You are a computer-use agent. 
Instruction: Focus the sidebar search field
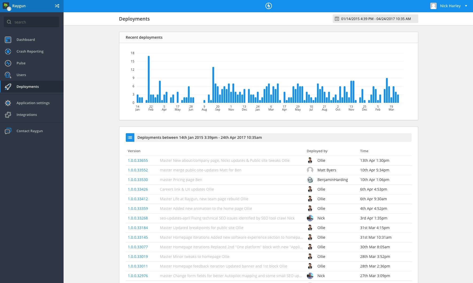32,22
